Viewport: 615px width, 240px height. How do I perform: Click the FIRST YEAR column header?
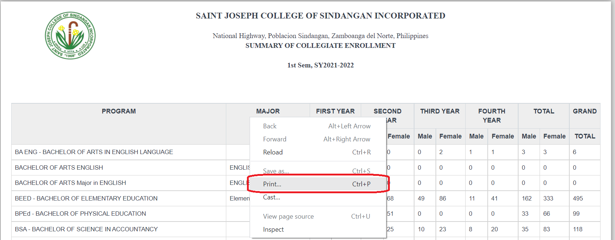coord(335,111)
